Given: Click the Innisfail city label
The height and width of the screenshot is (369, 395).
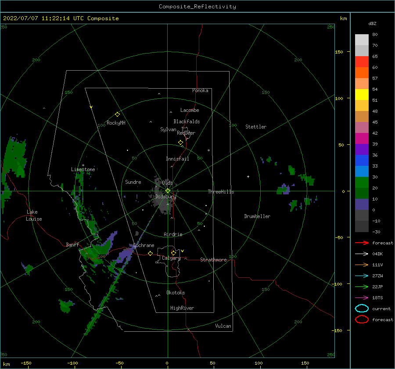Looking at the screenshot, I should click(x=177, y=159).
